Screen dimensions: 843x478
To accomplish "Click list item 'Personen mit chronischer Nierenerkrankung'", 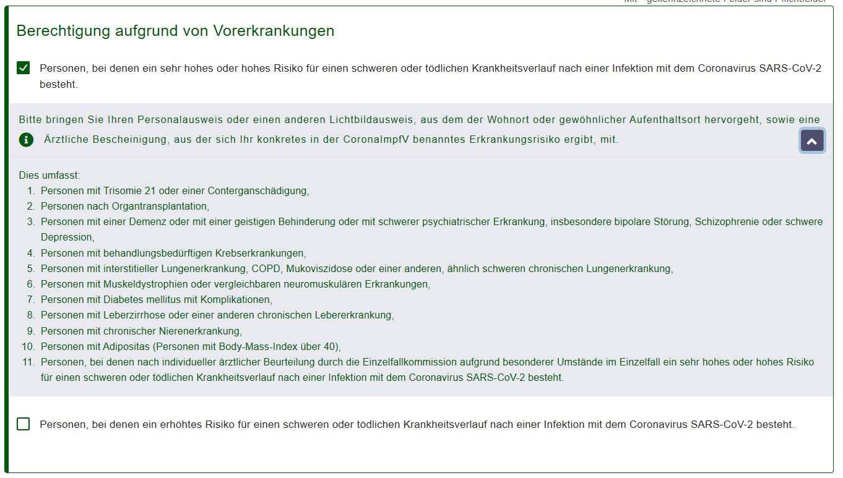I will pos(141,331).
